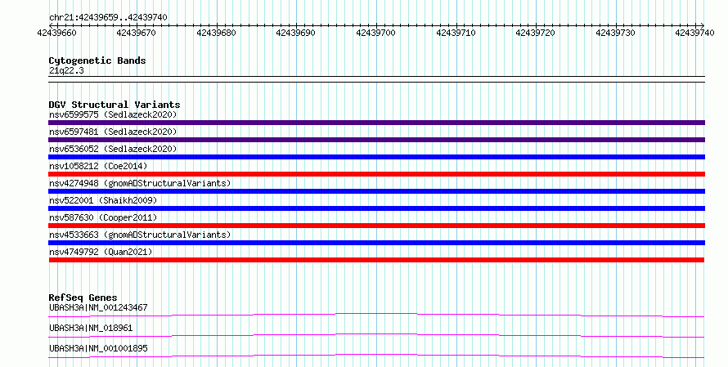Open gene label UBASH3A|NM_018961
This screenshot has height=367, width=728.
[x=91, y=328]
